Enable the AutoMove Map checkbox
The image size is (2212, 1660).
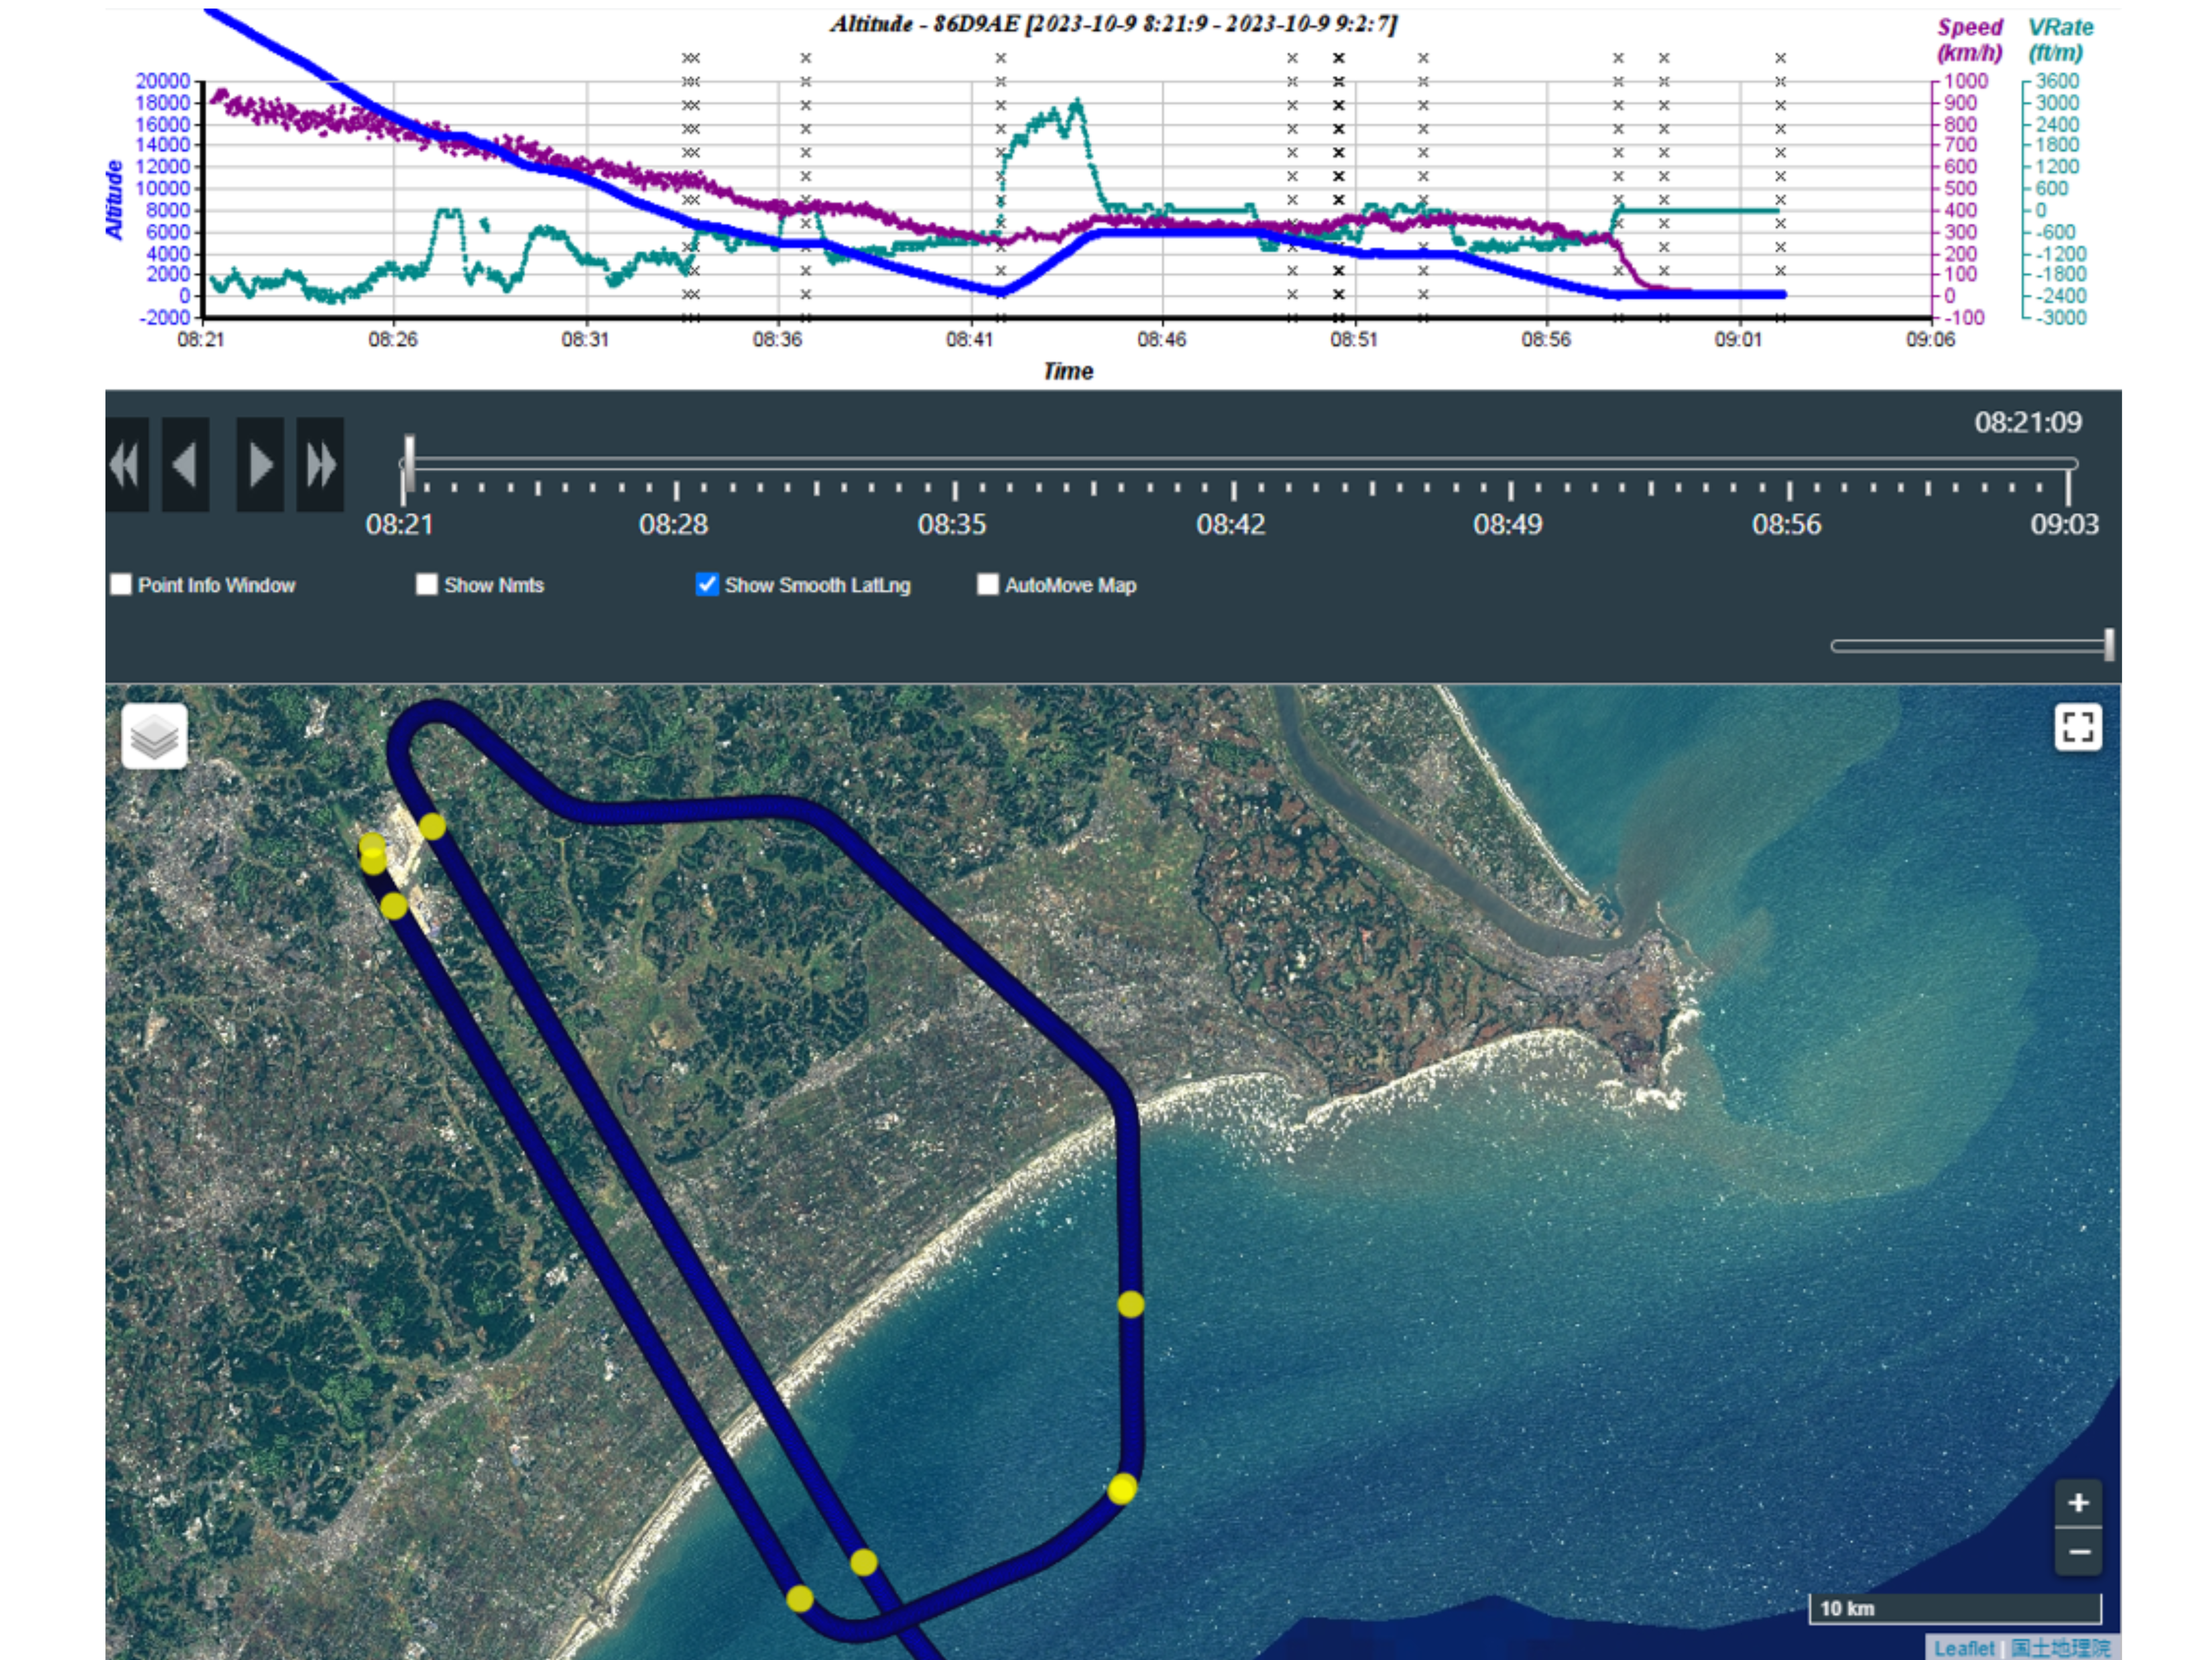(x=988, y=585)
